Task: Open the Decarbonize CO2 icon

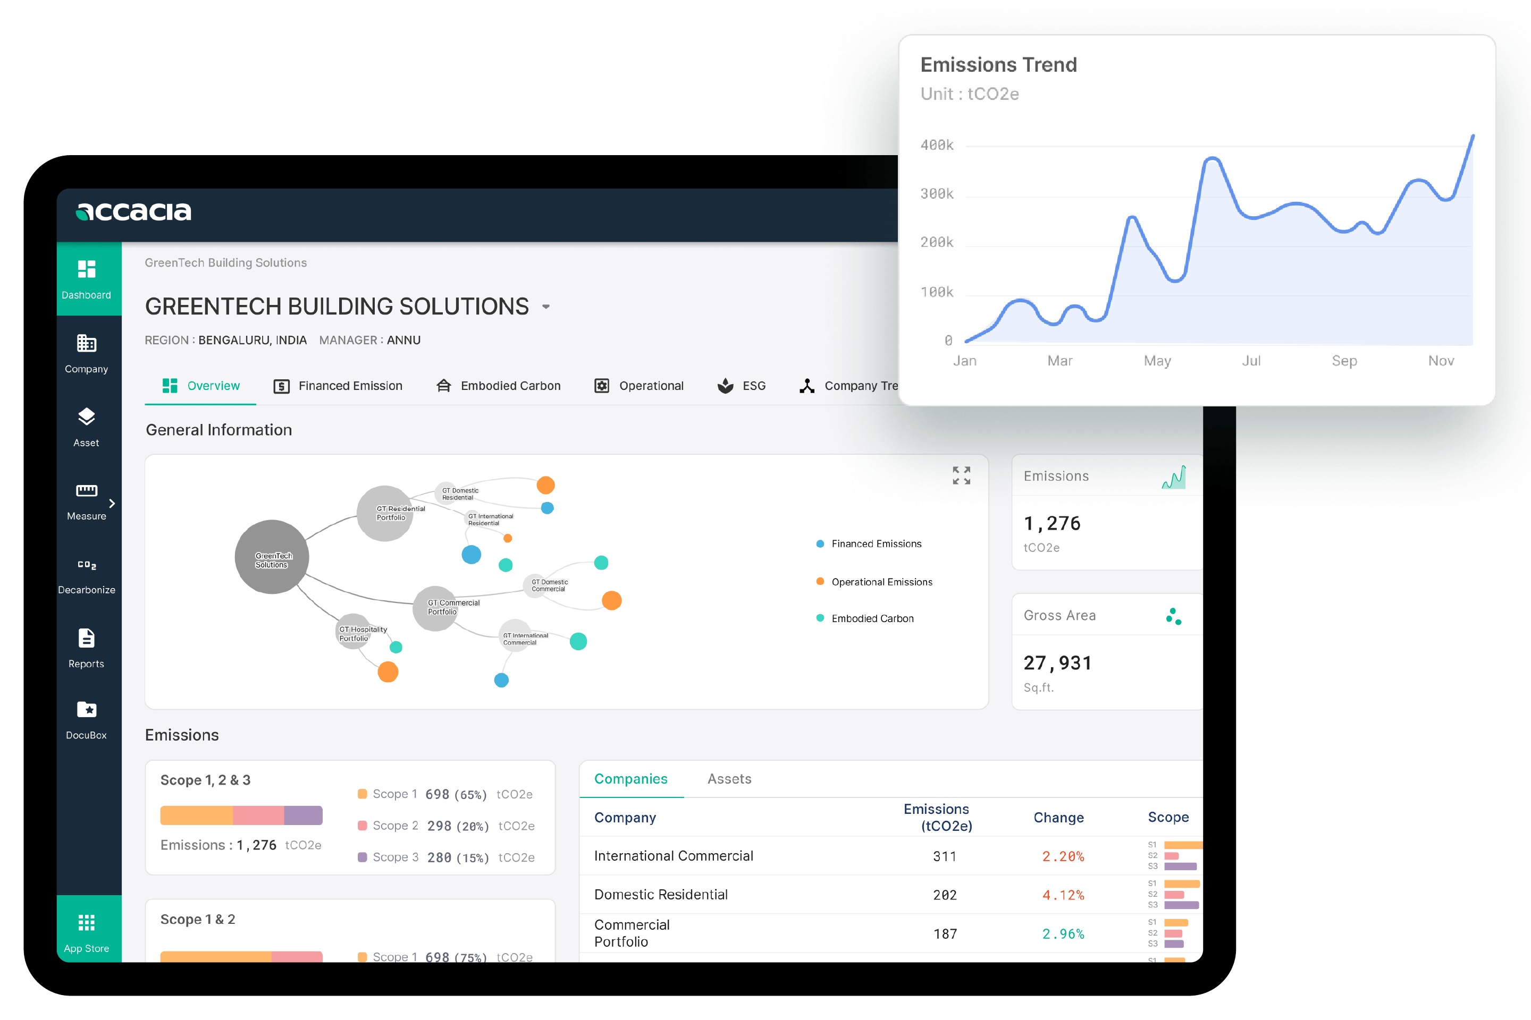Action: 87,565
